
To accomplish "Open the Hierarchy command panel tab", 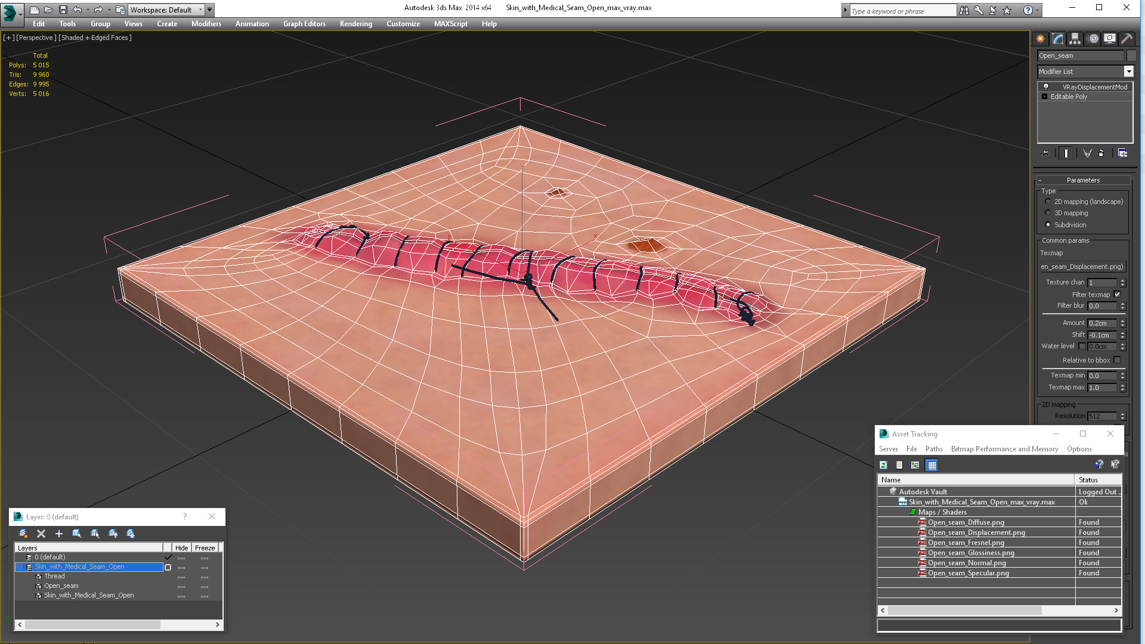I will [1075, 39].
